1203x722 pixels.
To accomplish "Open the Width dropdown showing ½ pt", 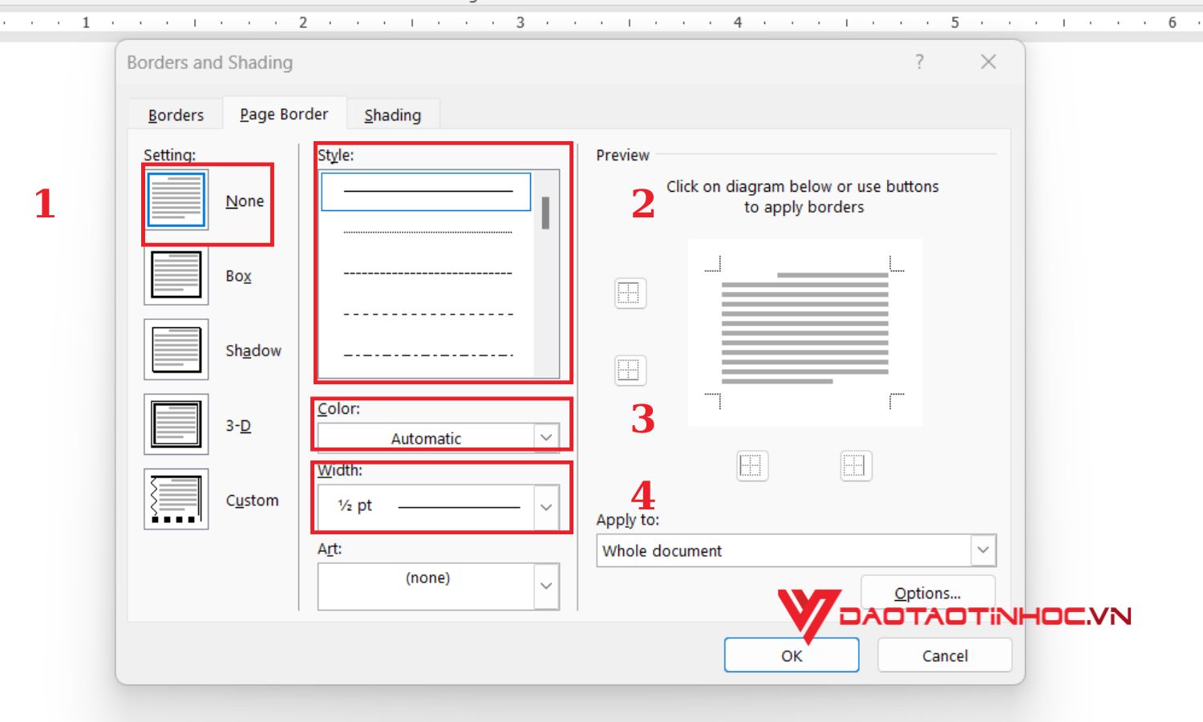I will [439, 506].
